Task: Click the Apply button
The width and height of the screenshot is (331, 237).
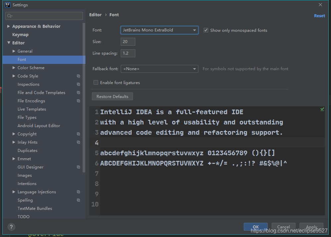Action: pos(311,227)
